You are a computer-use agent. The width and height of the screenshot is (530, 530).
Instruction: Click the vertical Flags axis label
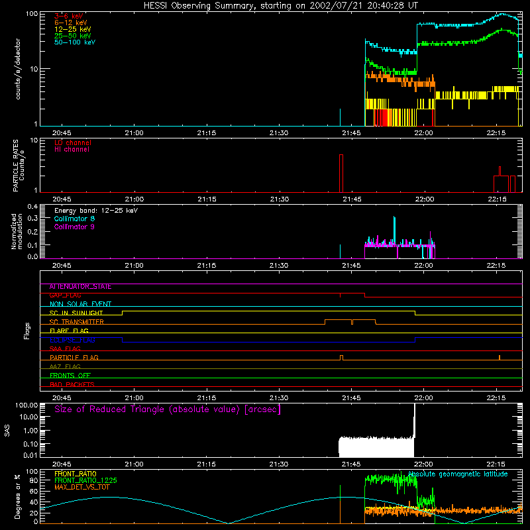[27, 331]
